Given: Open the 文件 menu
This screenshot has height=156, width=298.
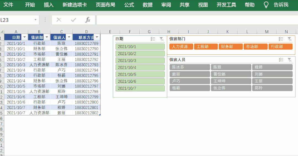Looking at the screenshot, I should pyautogui.click(x=8, y=5).
